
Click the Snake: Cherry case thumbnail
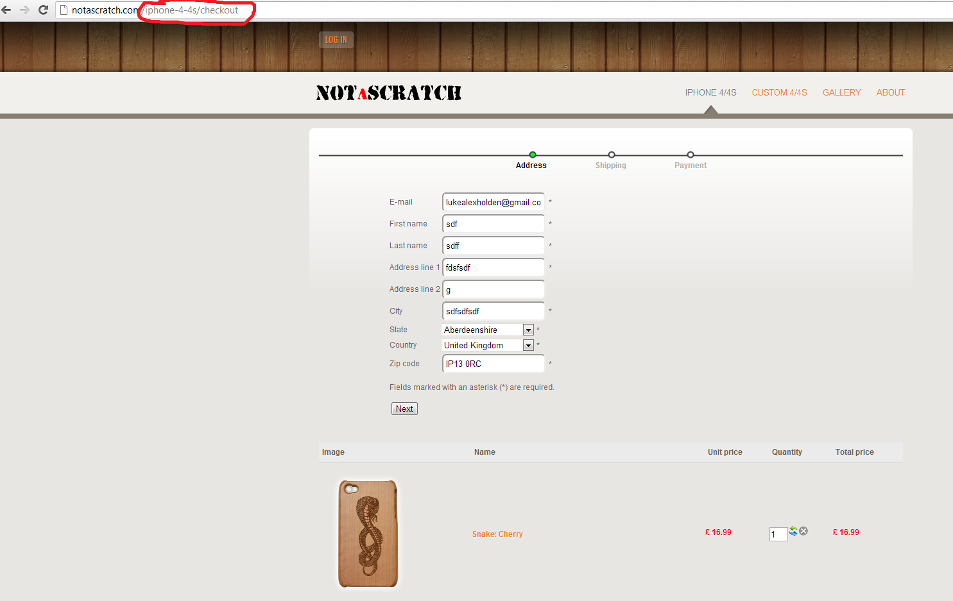368,534
